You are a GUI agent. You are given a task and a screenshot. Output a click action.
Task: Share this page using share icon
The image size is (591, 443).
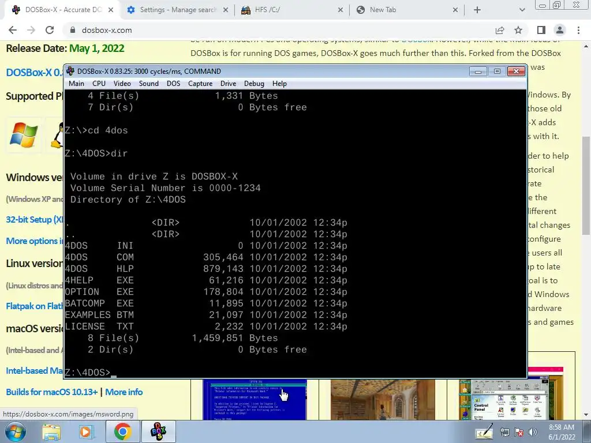(x=500, y=30)
